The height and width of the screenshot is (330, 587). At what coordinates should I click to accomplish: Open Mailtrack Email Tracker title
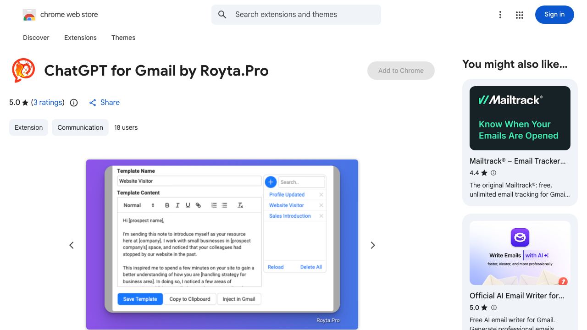518,161
